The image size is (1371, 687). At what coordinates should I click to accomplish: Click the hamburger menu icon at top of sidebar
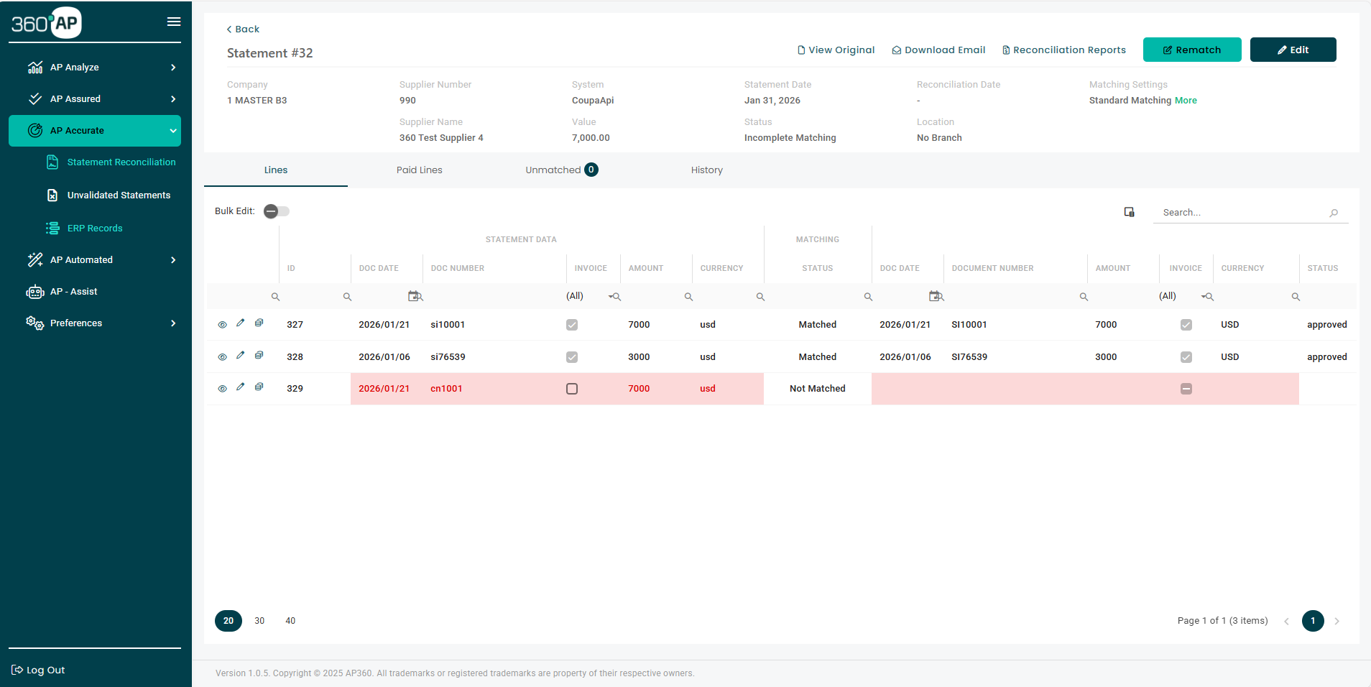(173, 22)
